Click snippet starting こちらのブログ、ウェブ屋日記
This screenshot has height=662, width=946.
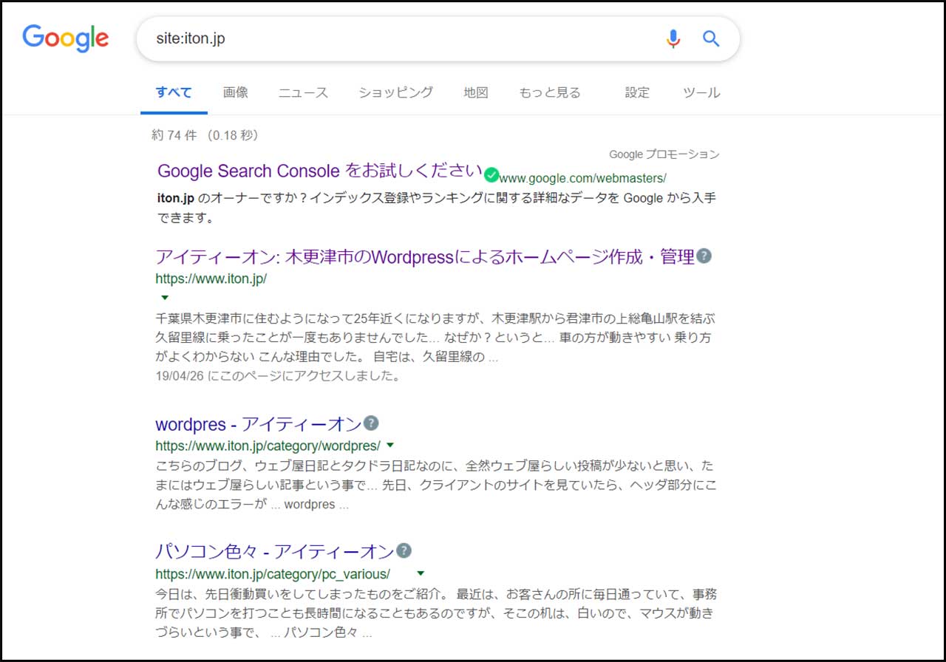[x=436, y=485]
